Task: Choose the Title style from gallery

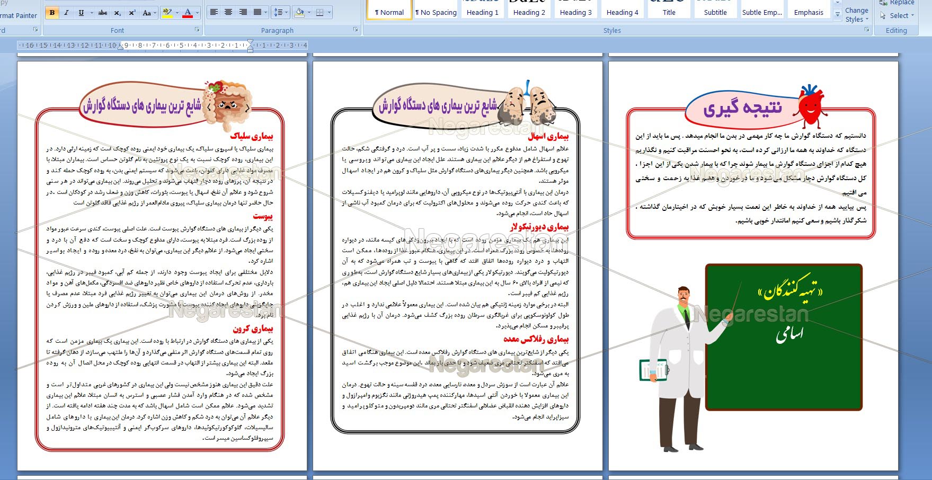Action: (669, 12)
